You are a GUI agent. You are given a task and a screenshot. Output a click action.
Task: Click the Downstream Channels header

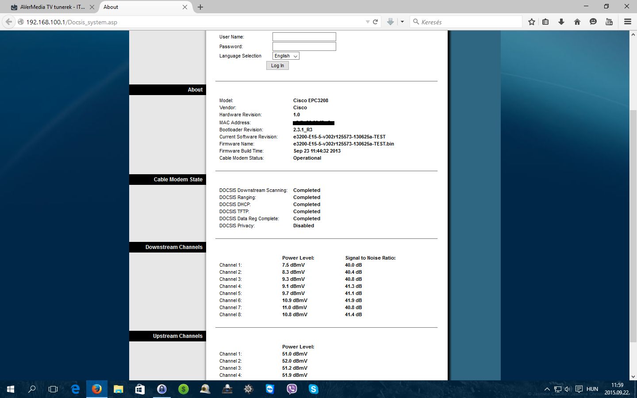coord(168,247)
